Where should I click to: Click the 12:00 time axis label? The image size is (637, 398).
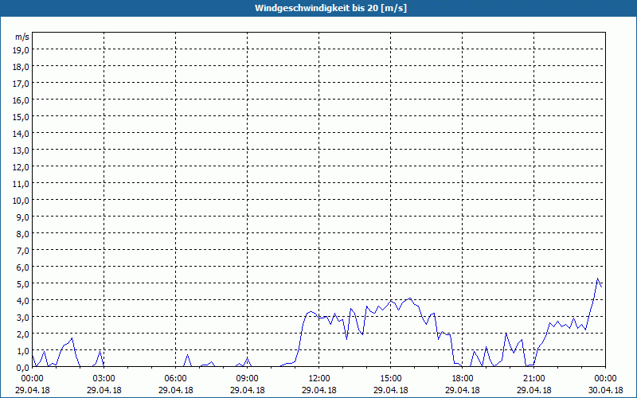(x=319, y=379)
